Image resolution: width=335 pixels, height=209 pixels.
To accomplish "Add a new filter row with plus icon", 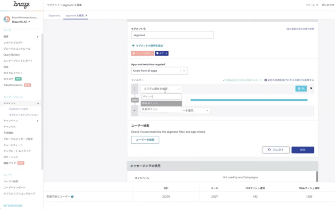I will (x=134, y=110).
